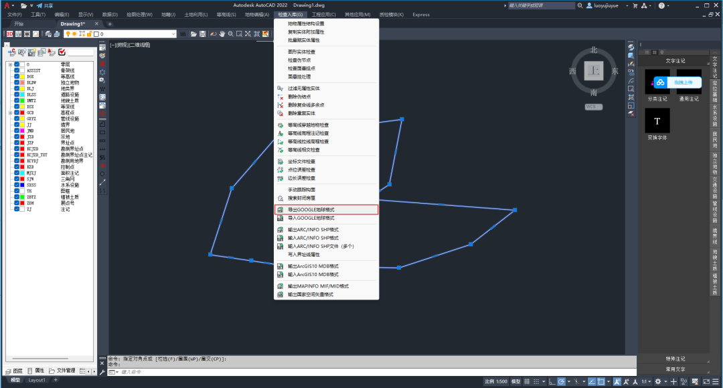Select the circle draw tool in vertical toolbar
Screen dimensions: 723x388
click(102, 174)
